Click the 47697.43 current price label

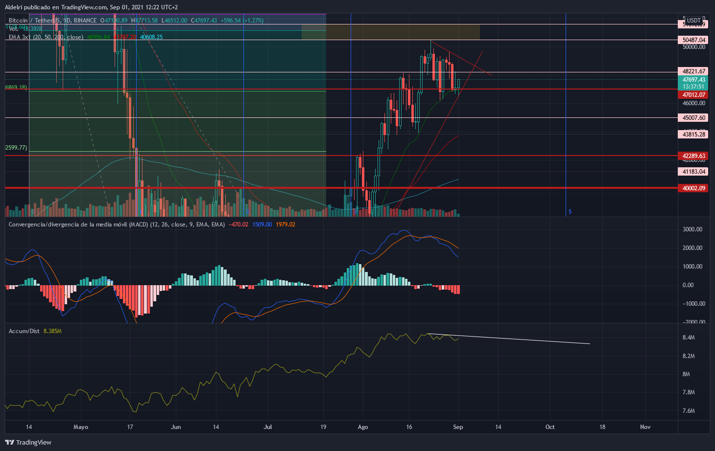click(x=693, y=80)
